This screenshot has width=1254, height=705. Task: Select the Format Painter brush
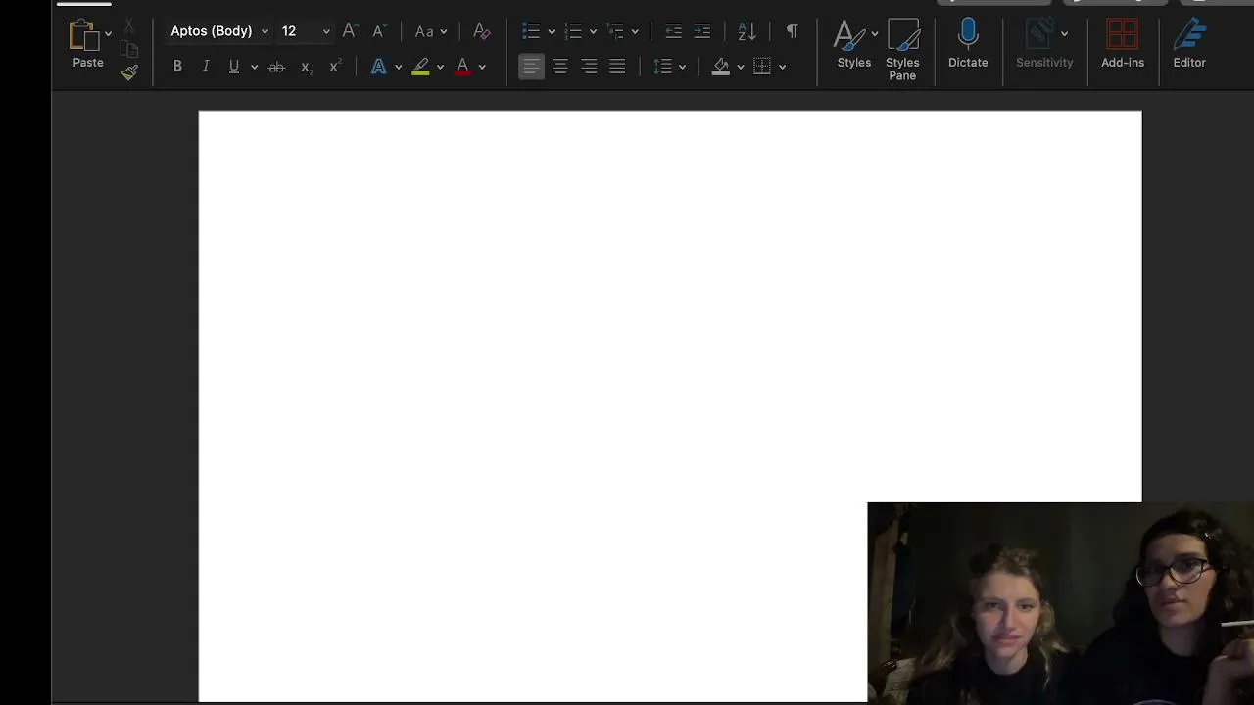(129, 71)
